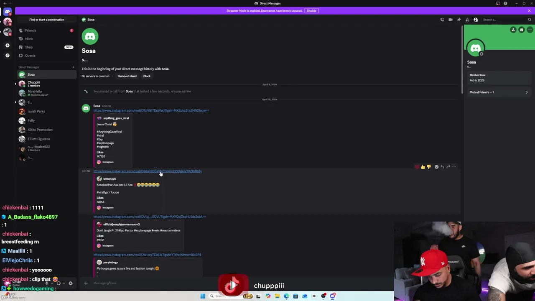Toggle headphone deafen in user panel
The image size is (535, 301).
(59, 283)
